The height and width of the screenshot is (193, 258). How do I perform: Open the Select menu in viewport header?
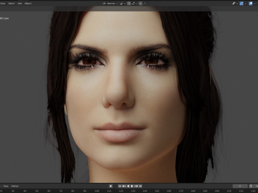(x=11, y=3)
